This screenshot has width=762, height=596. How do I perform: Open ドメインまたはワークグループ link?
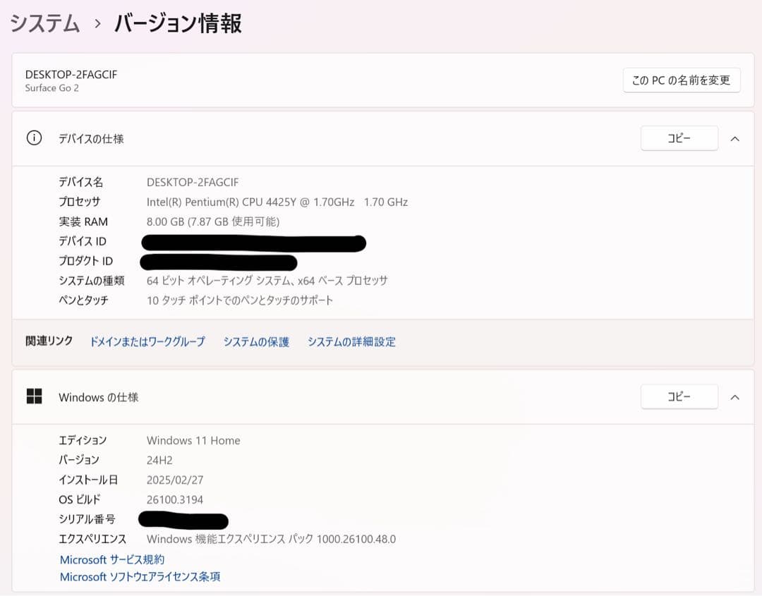pyautogui.click(x=146, y=341)
